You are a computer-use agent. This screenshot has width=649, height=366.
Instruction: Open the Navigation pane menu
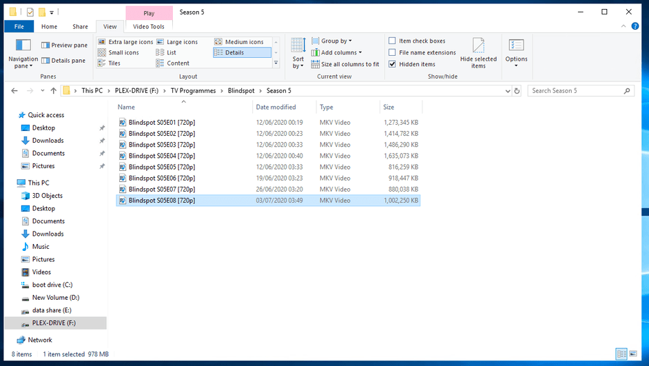[x=23, y=53]
